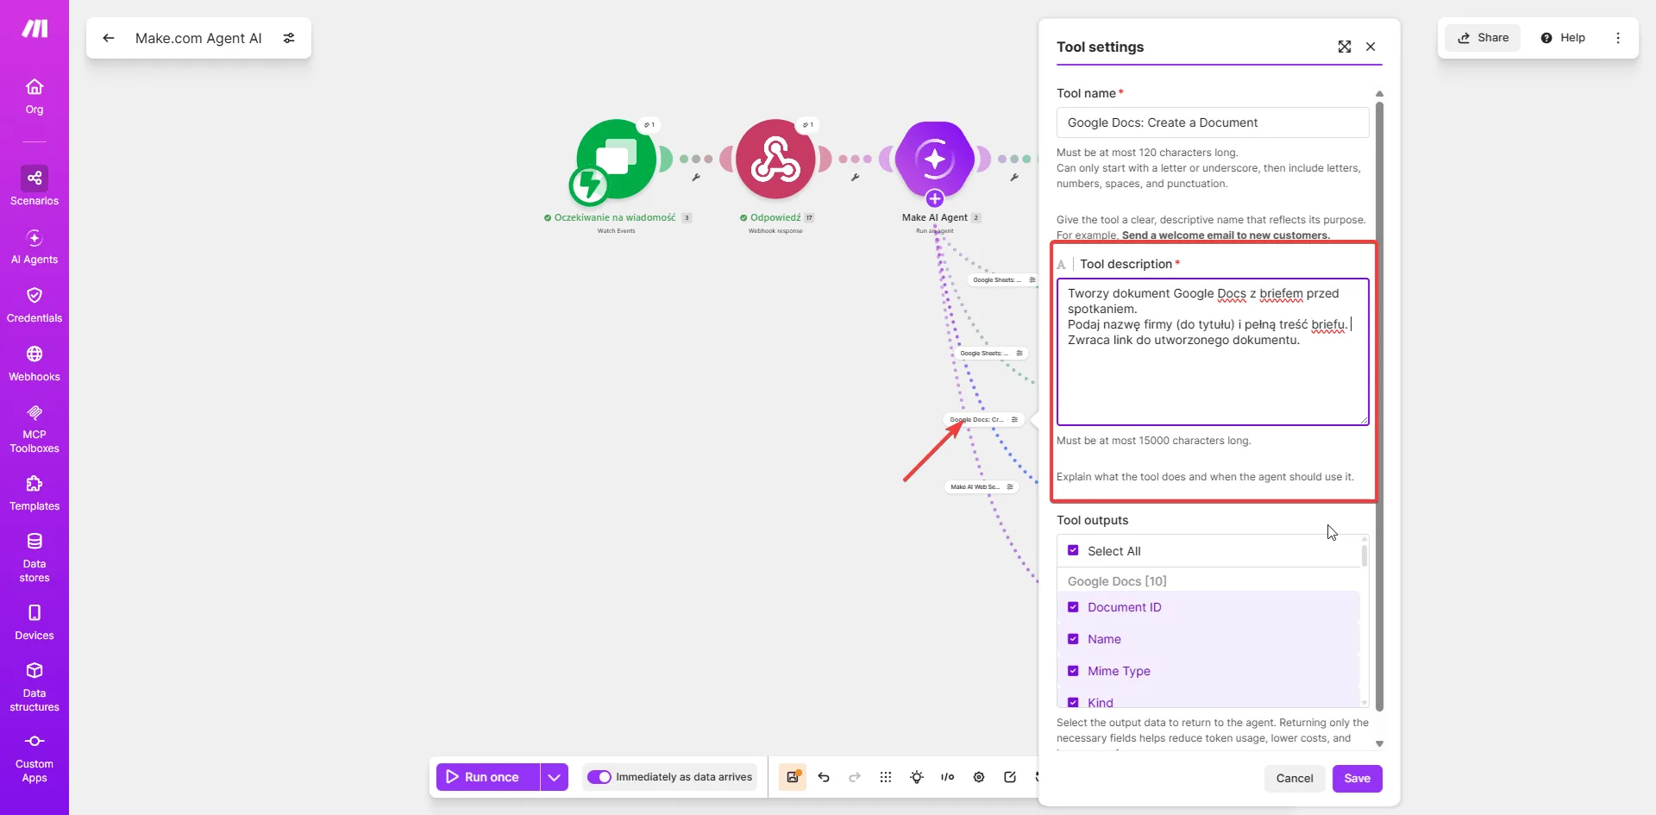Image resolution: width=1656 pixels, height=815 pixels.
Task: Open Credentials in the sidebar
Action: coord(34,305)
